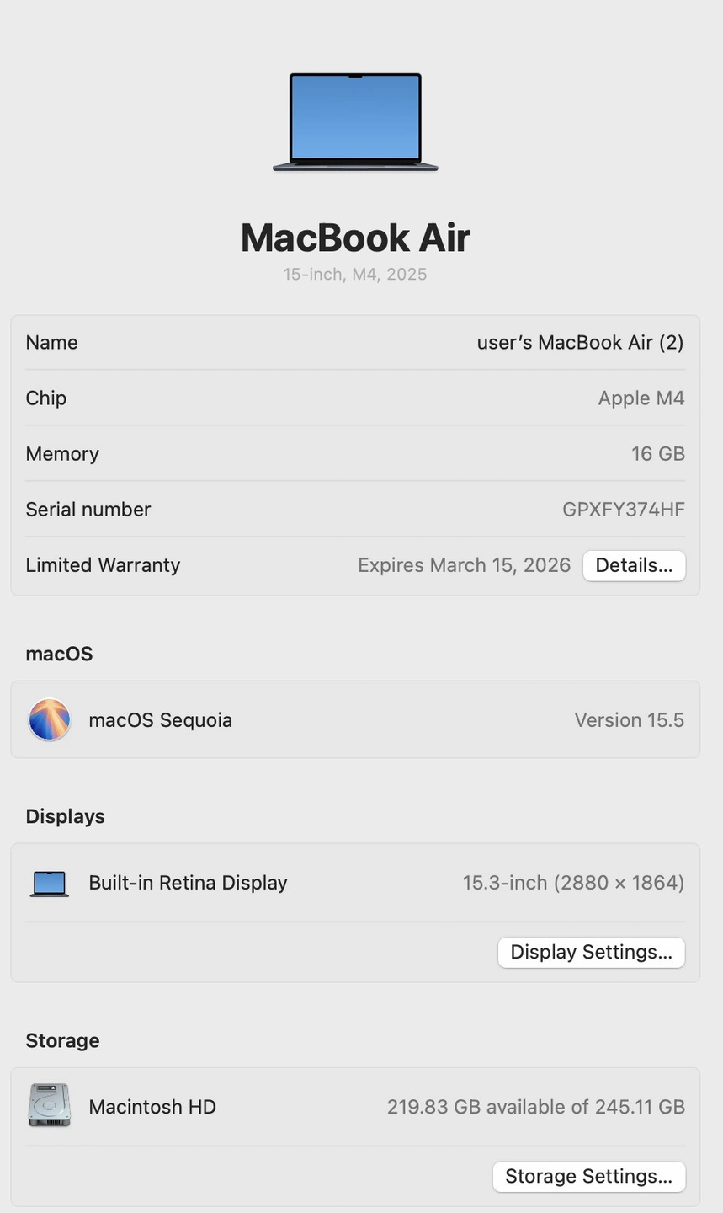Click the 16 GB memory value

coord(657,453)
